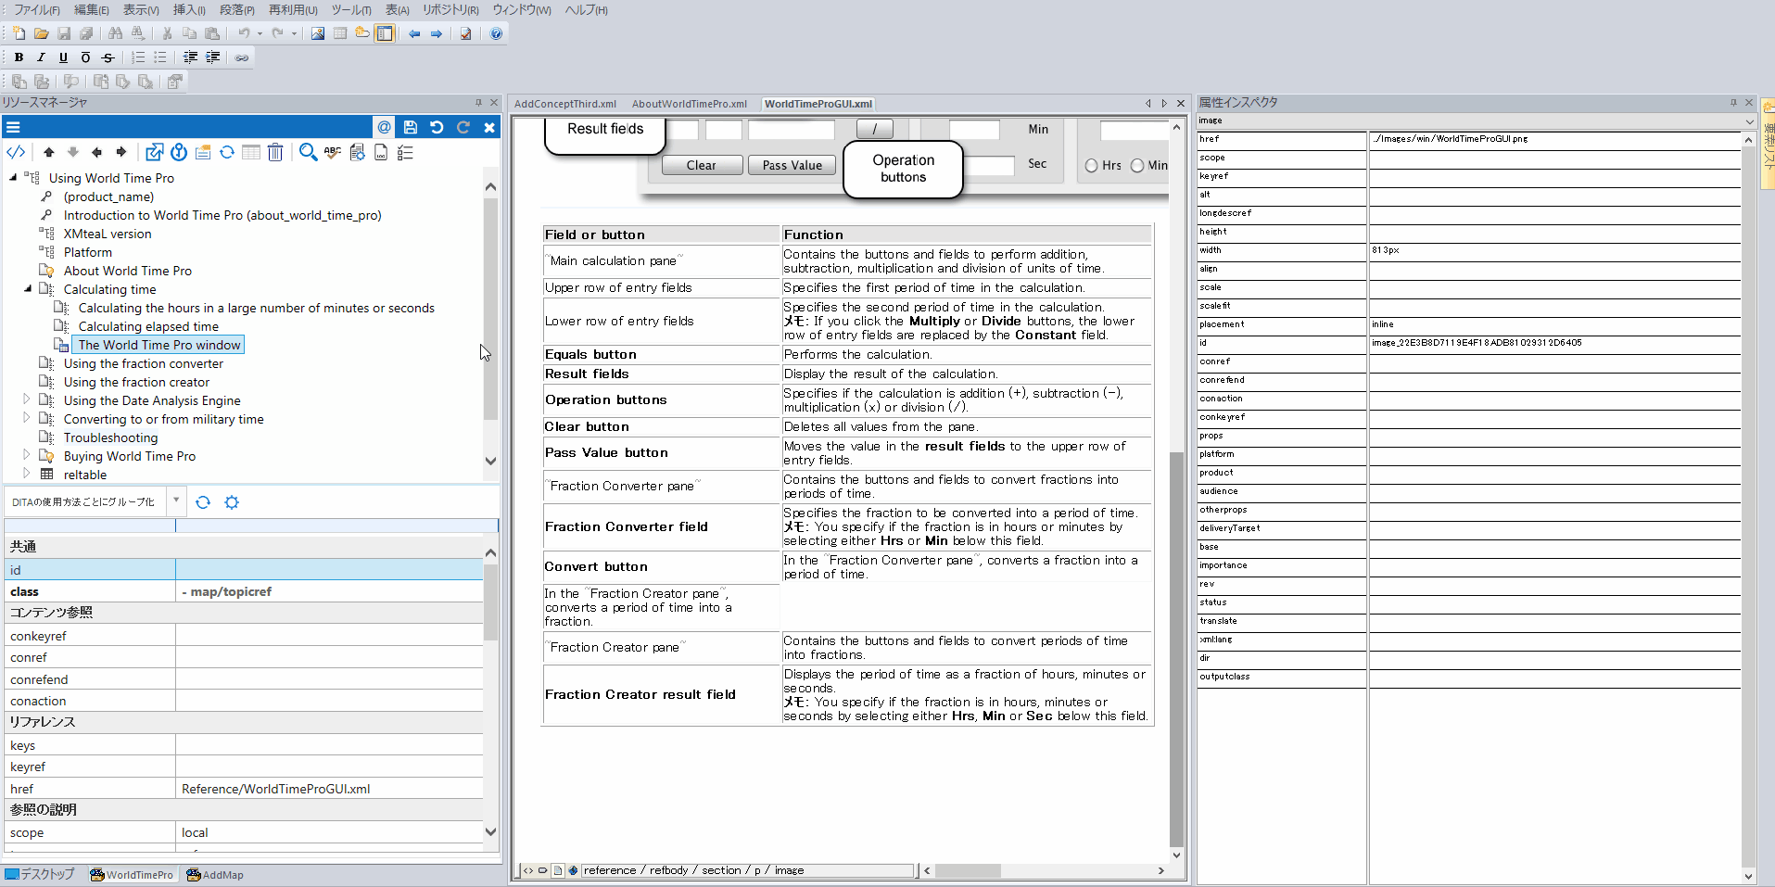Toggle Bold formatting

tap(19, 57)
